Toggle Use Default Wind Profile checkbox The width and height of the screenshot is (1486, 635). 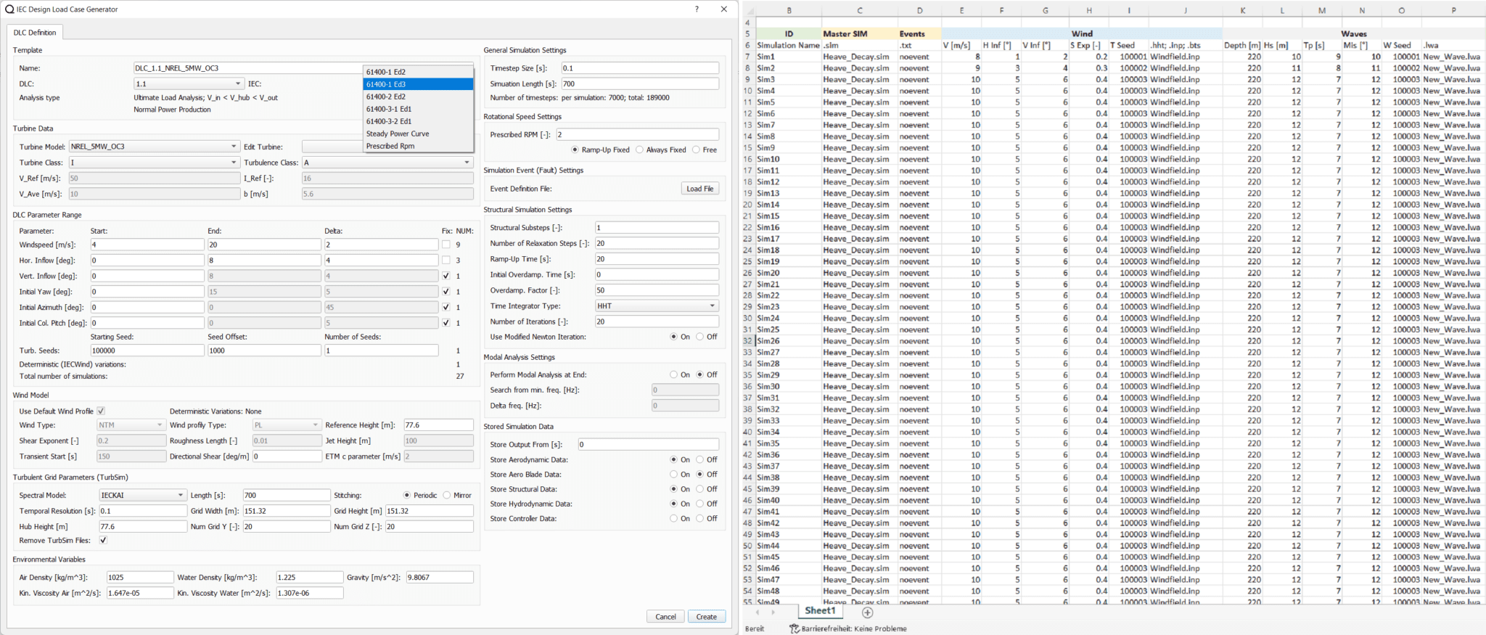(x=101, y=411)
